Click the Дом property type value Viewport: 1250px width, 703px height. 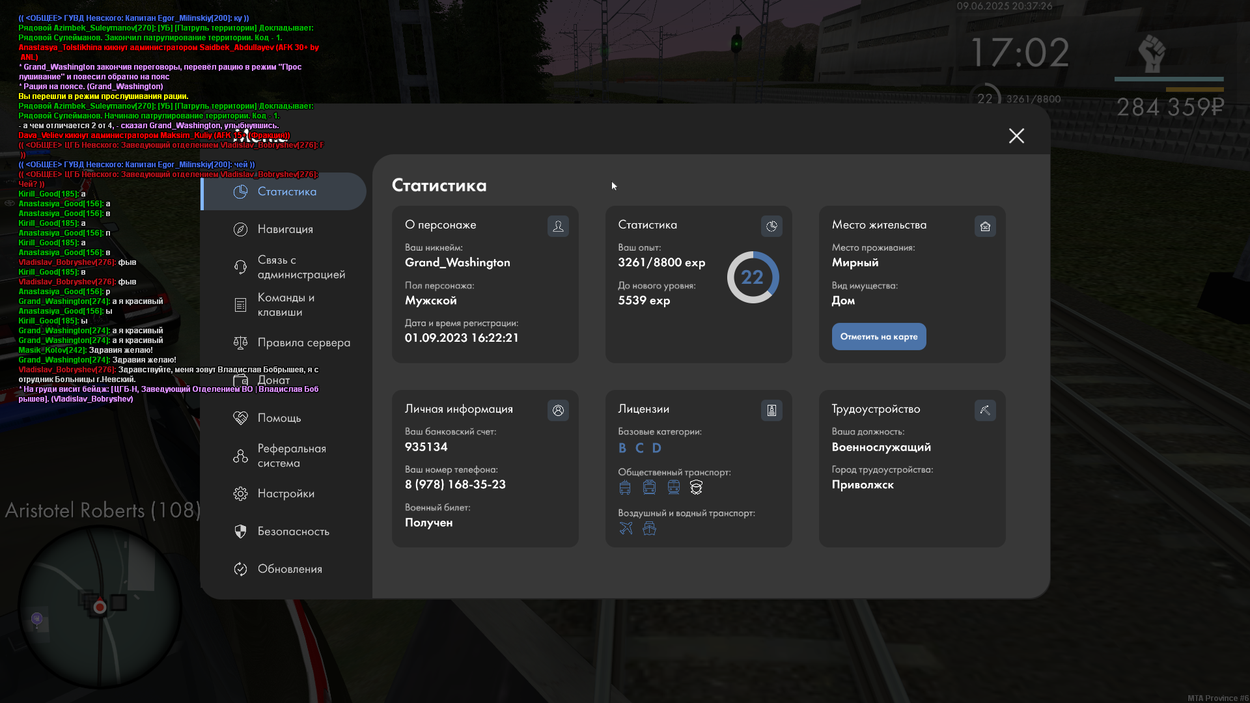point(843,300)
